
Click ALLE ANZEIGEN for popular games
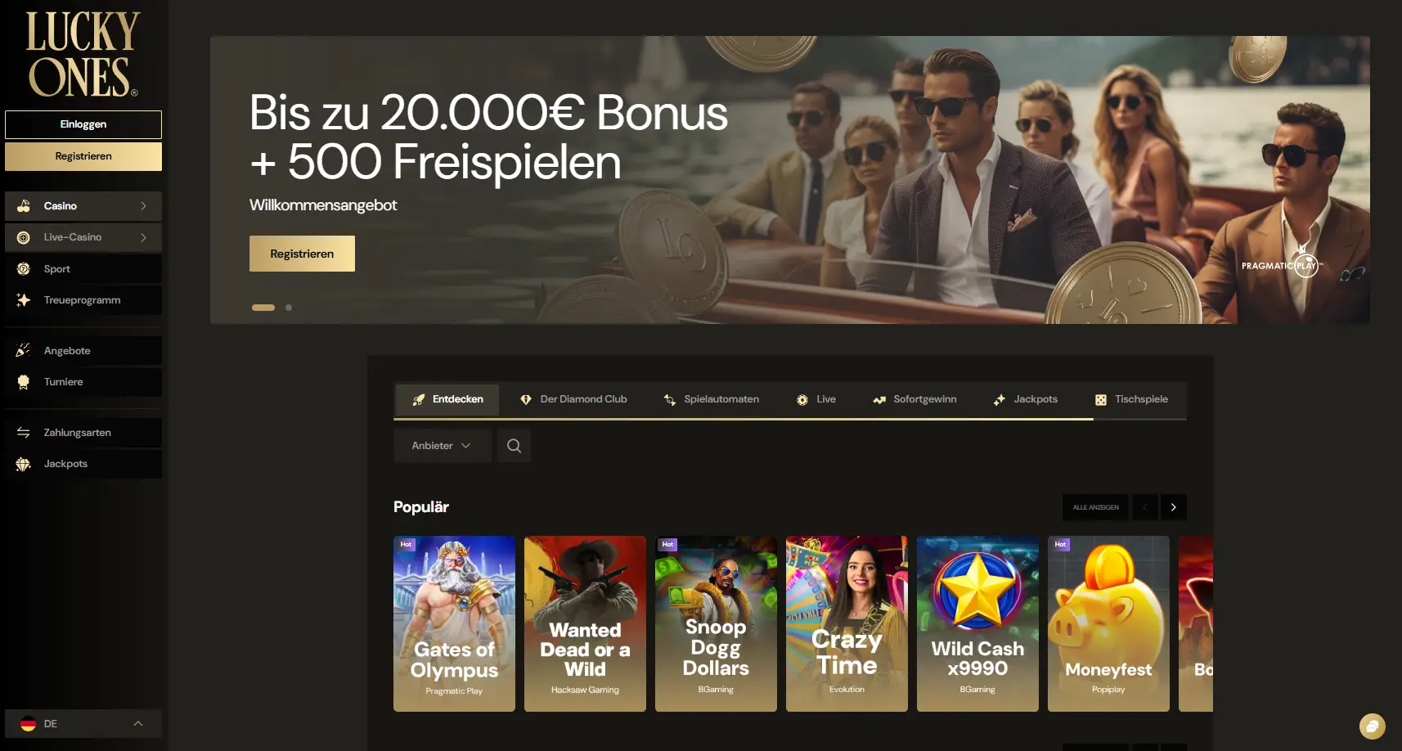1096,507
